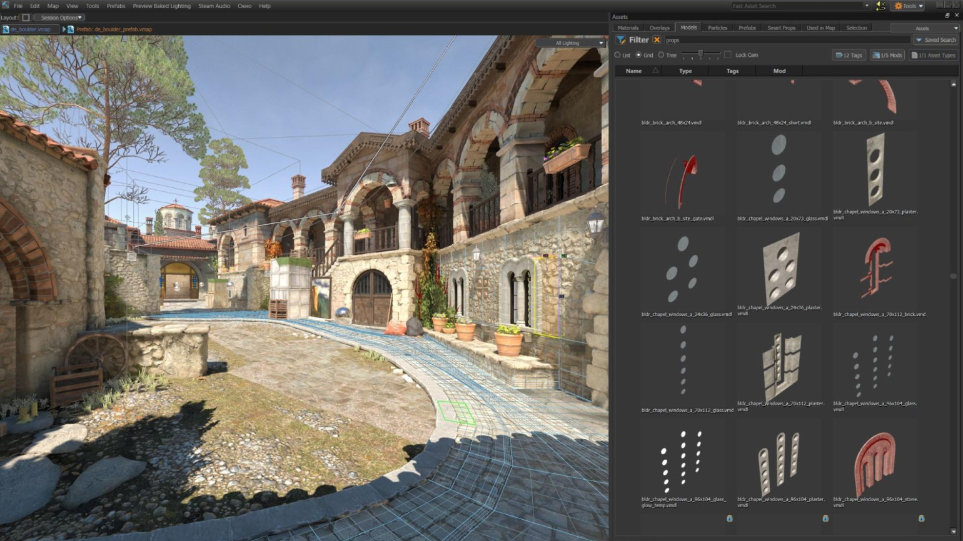This screenshot has height=541, width=963.
Task: Switch to the Overlays tab
Action: [x=659, y=28]
